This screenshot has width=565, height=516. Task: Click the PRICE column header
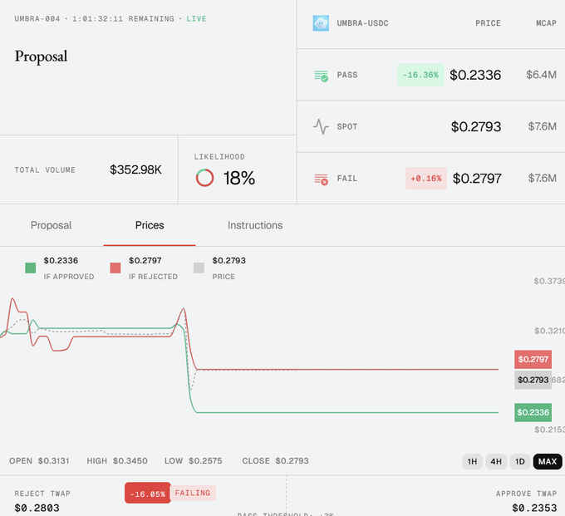pyautogui.click(x=488, y=23)
